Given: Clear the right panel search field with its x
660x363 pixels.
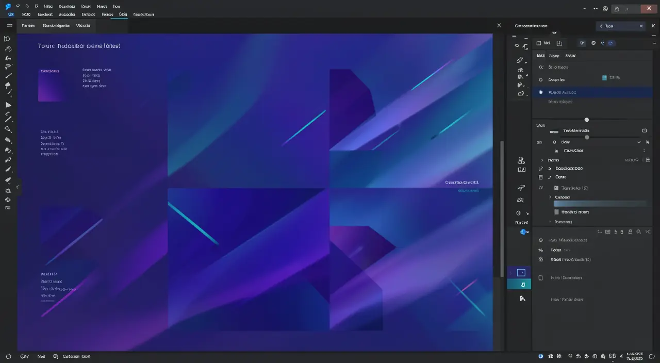Looking at the screenshot, I should 641,26.
